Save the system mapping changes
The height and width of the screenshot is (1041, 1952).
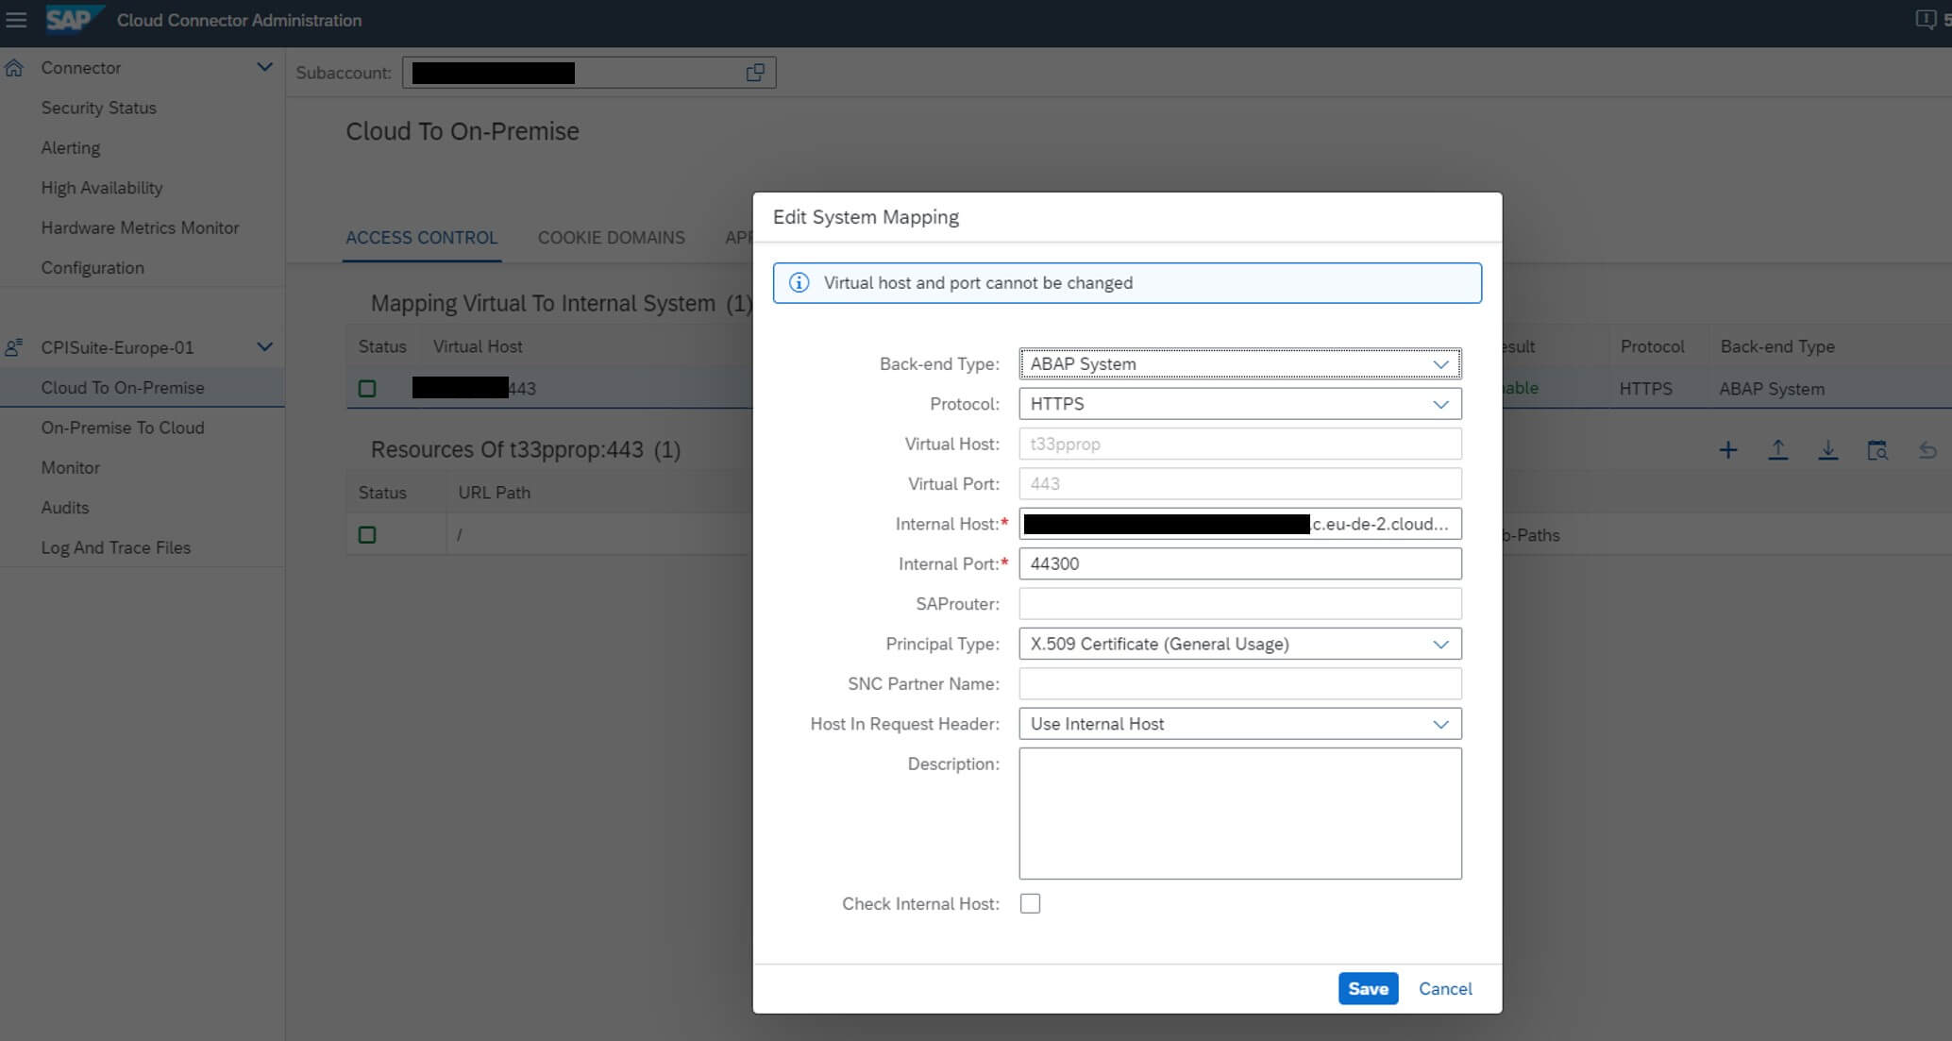click(1368, 988)
